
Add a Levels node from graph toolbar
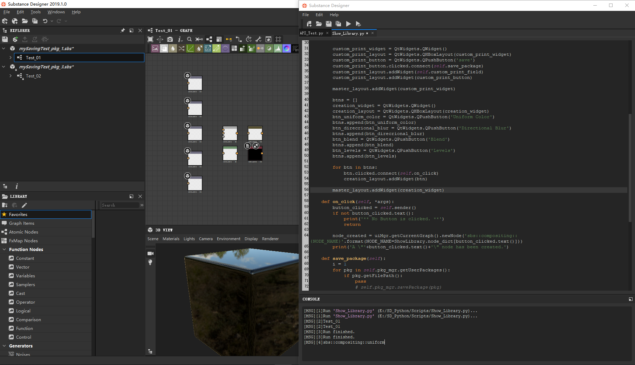pos(278,48)
